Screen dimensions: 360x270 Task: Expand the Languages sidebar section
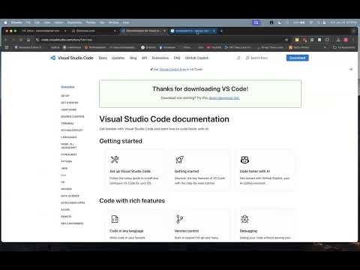69,137
